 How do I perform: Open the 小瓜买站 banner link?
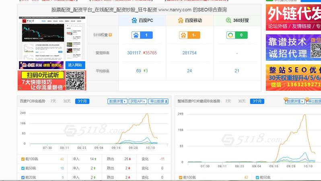pyautogui.click(x=41, y=65)
